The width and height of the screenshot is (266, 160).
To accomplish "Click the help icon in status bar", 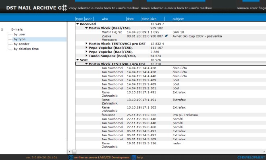I will [x=134, y=157].
